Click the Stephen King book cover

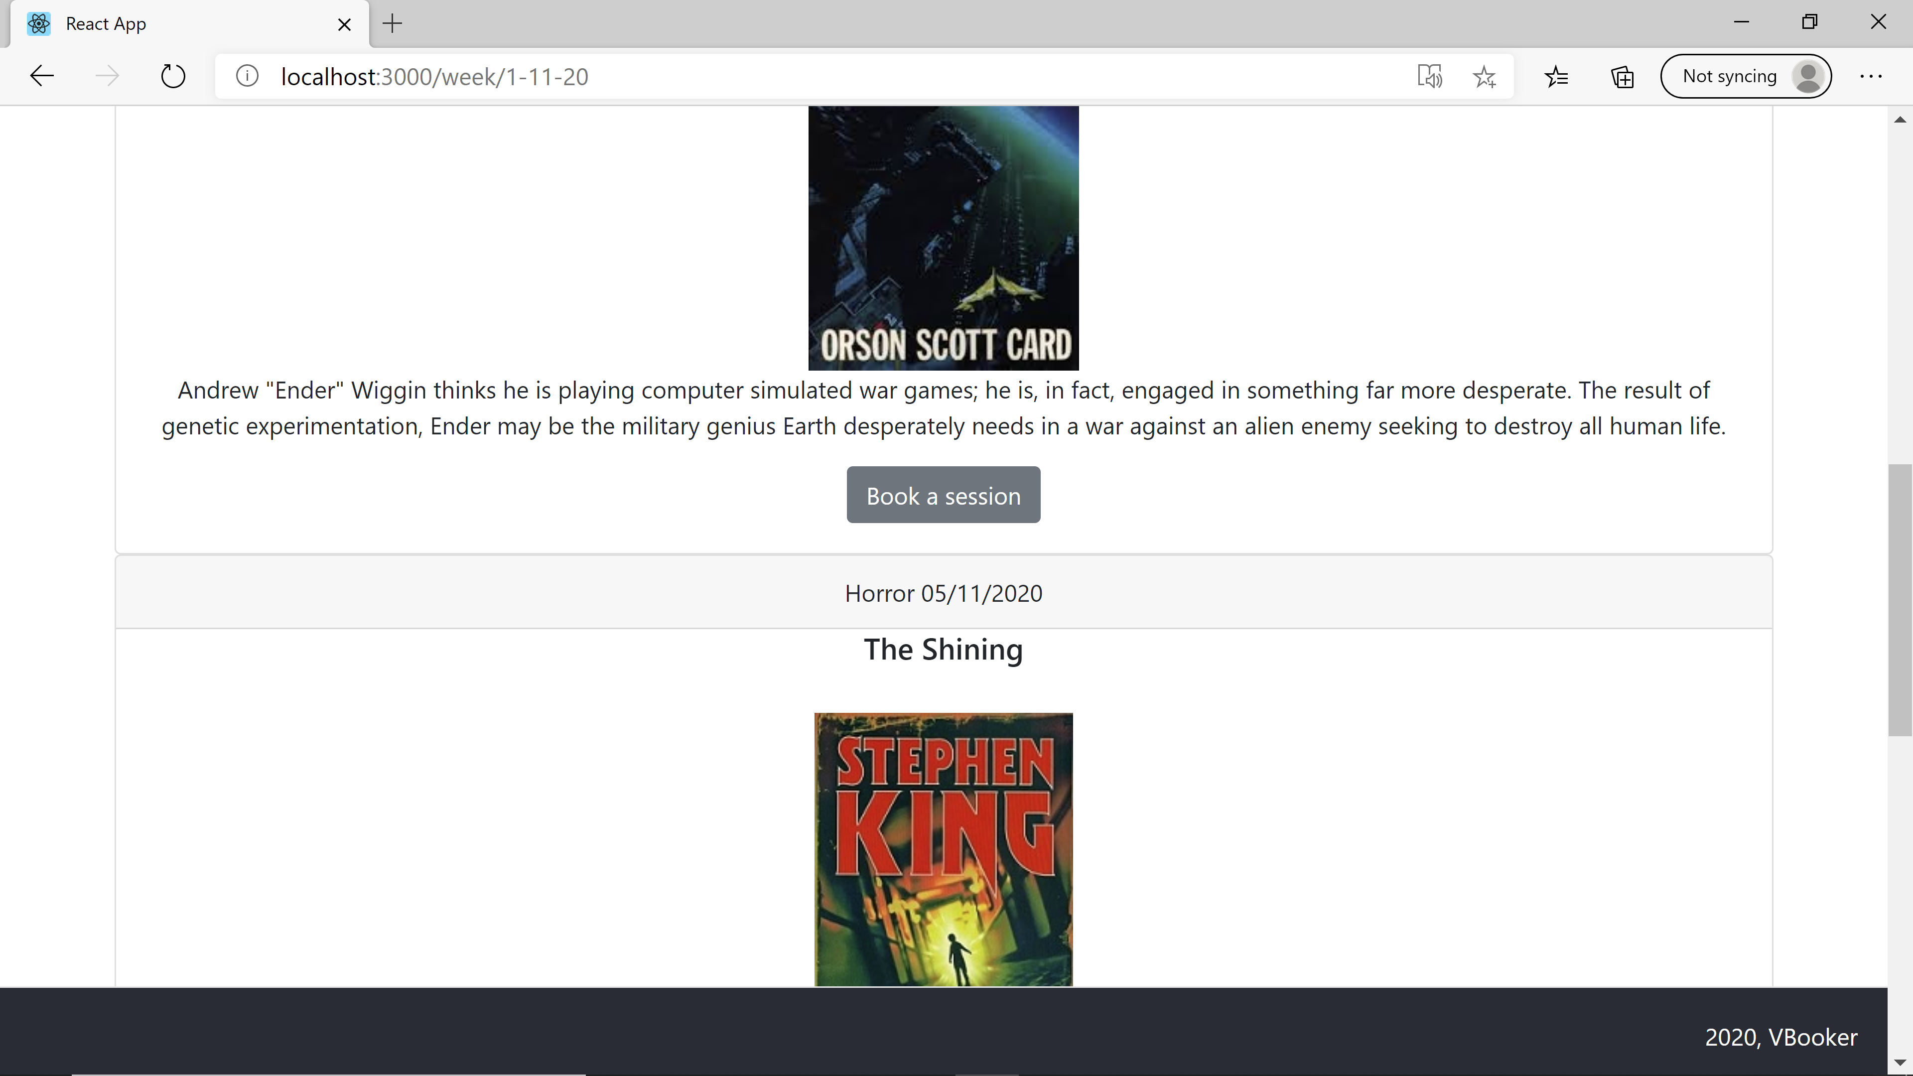[x=943, y=849]
